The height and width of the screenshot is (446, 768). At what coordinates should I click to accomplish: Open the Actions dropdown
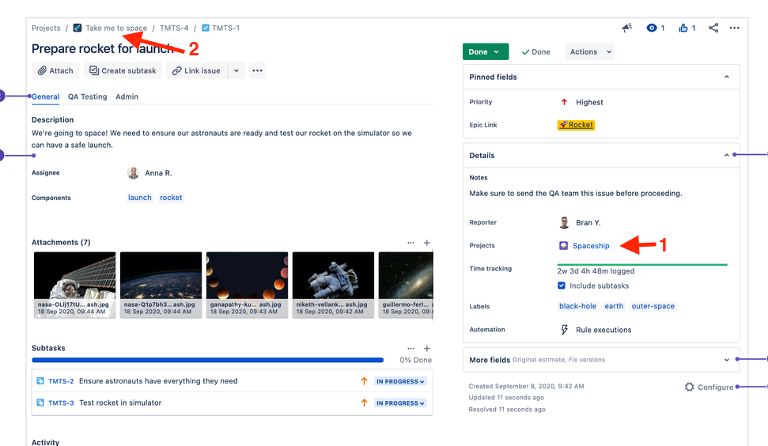click(x=589, y=51)
